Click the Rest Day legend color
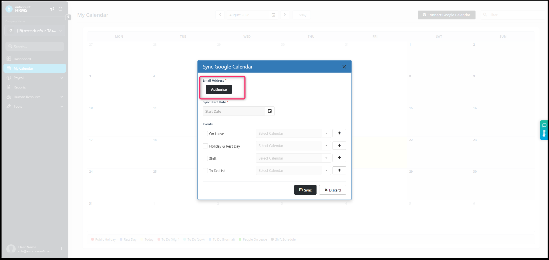Viewport: 549px width, 260px height. click(x=121, y=239)
